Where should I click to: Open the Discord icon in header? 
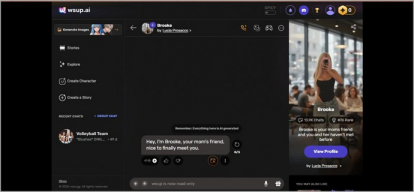pyautogui.click(x=304, y=10)
